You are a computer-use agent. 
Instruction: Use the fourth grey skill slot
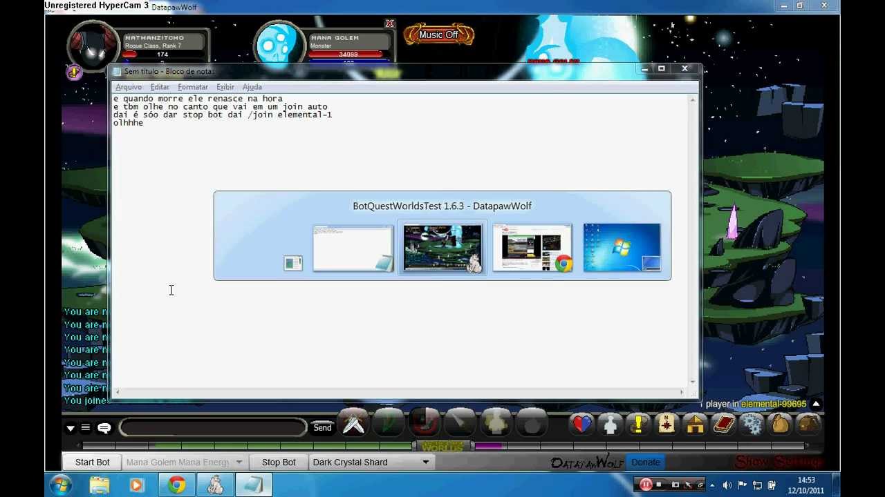(x=460, y=424)
